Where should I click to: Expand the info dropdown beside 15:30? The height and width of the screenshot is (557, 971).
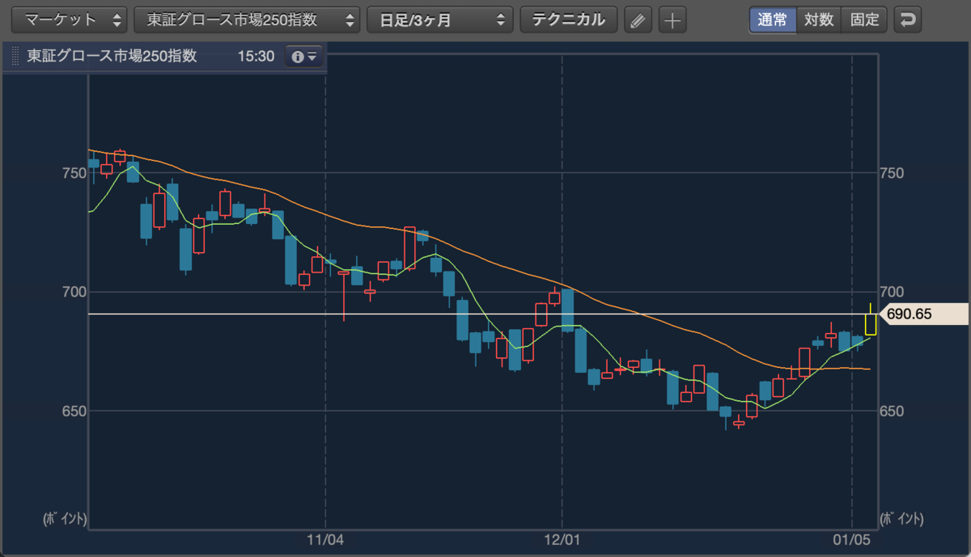(305, 57)
